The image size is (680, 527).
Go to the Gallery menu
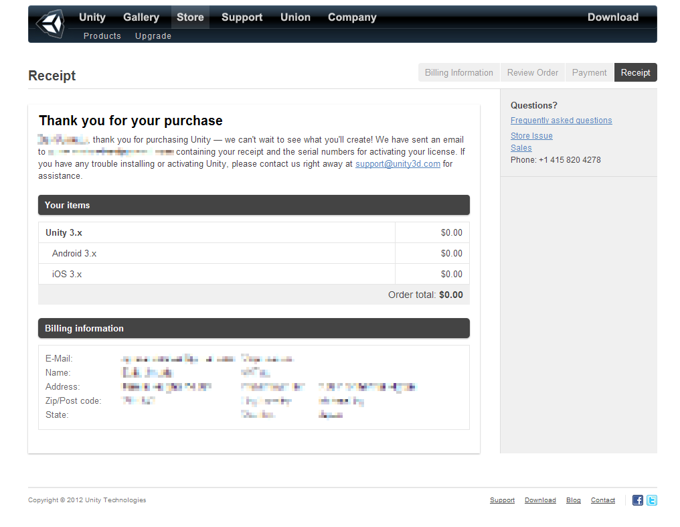pyautogui.click(x=141, y=17)
